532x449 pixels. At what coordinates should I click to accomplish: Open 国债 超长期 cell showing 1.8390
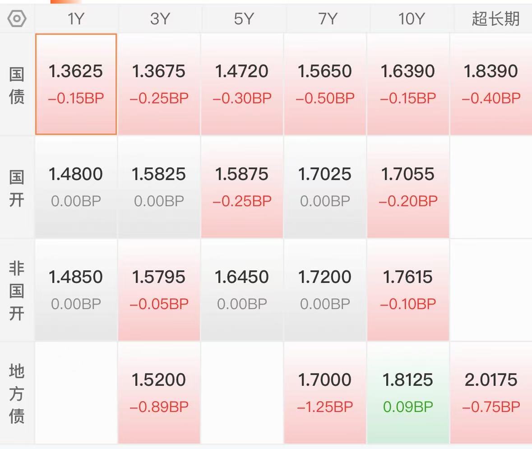point(491,84)
